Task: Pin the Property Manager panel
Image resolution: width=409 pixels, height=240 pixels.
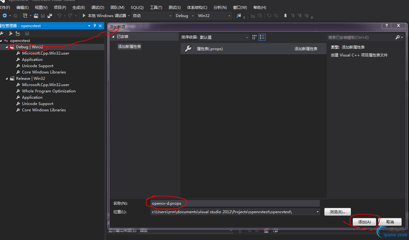Action: [x=95, y=26]
